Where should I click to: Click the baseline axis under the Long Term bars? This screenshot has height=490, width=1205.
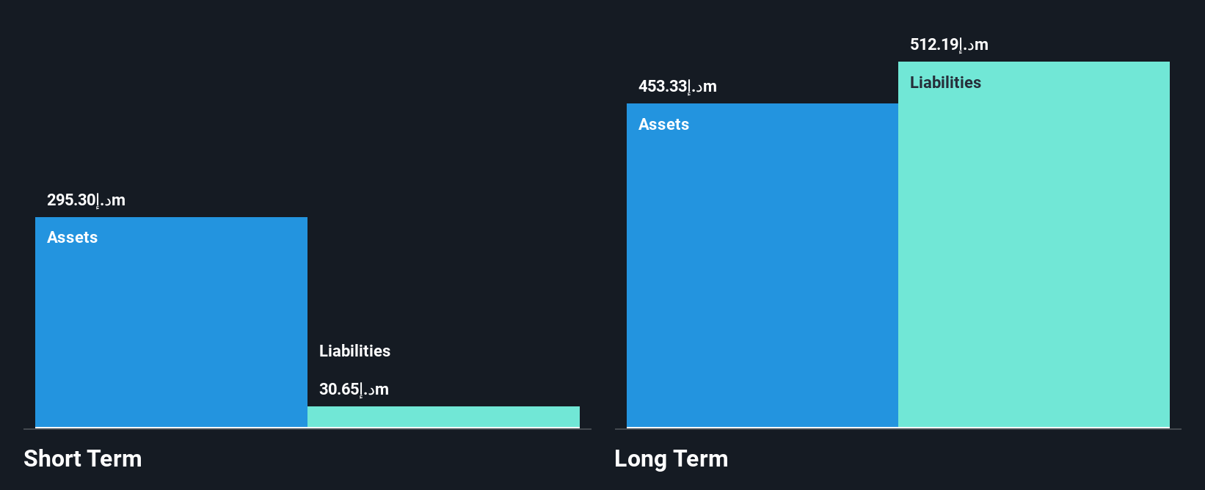[898, 429]
